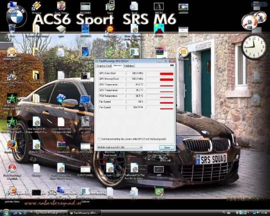Click the taskbar clock showing 11:44

[264, 213]
